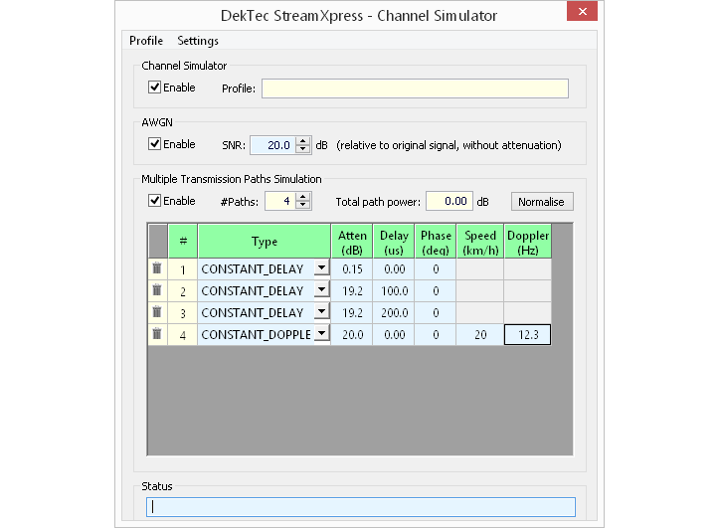This screenshot has height=528, width=719.
Task: Select Atten cell 19.2 of path 2
Action: (x=352, y=291)
